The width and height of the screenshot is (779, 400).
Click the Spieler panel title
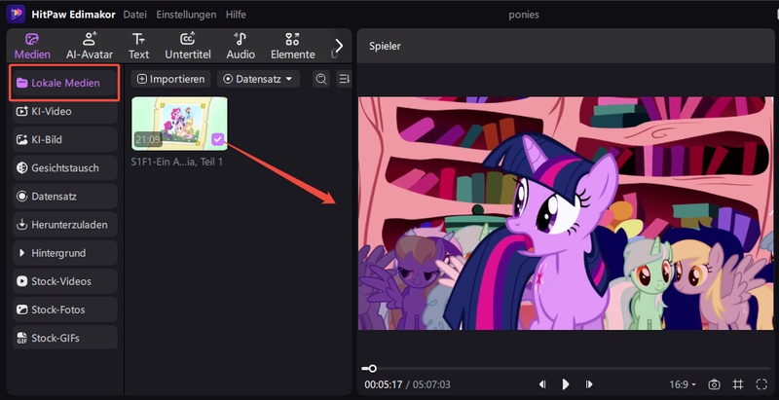pyautogui.click(x=385, y=46)
